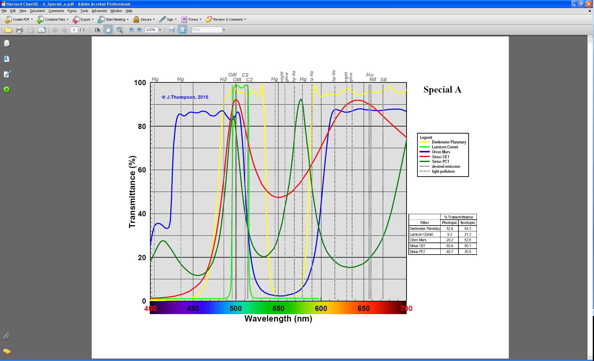Image resolution: width=594 pixels, height=361 pixels.
Task: Open the Bookmarks navigation panel
Action: [x=7, y=59]
